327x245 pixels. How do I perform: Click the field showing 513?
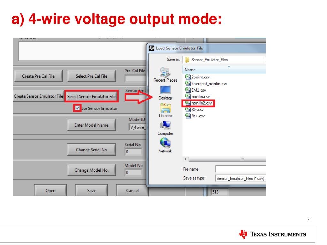click(220, 192)
